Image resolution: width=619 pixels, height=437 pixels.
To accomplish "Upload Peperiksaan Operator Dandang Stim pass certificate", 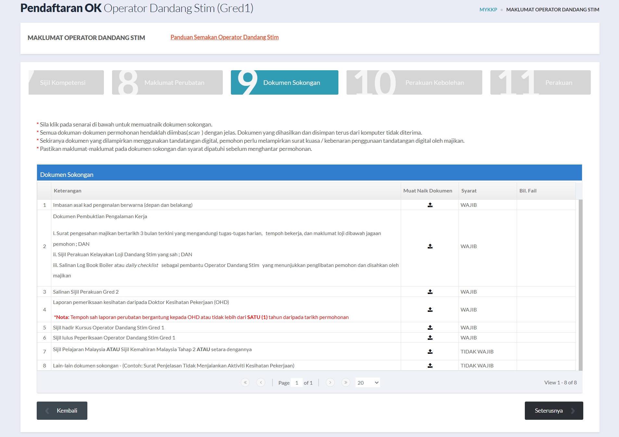I will pos(430,338).
